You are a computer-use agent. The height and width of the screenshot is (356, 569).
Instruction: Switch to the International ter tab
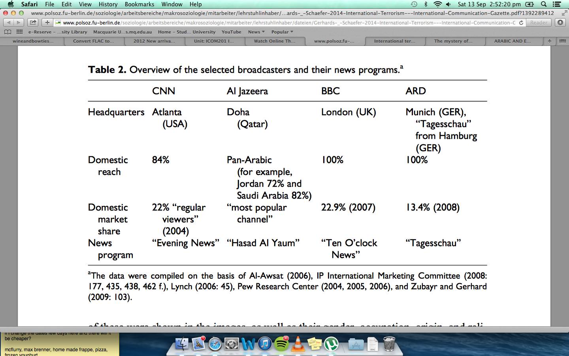[395, 41]
